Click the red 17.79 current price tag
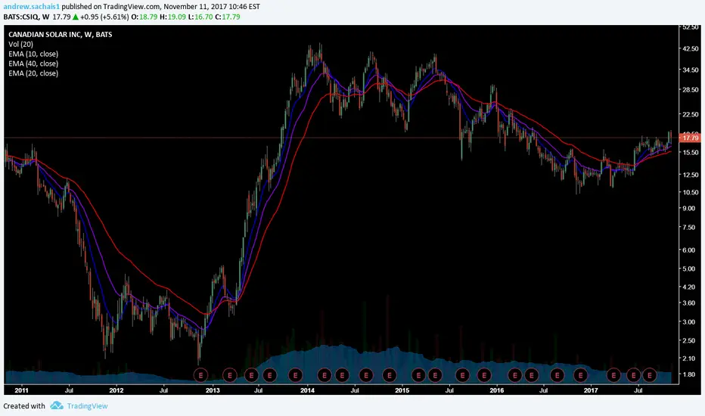 (x=690, y=138)
